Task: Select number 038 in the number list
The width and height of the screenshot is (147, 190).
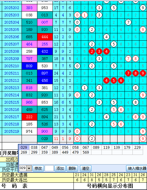Action: 34,148
